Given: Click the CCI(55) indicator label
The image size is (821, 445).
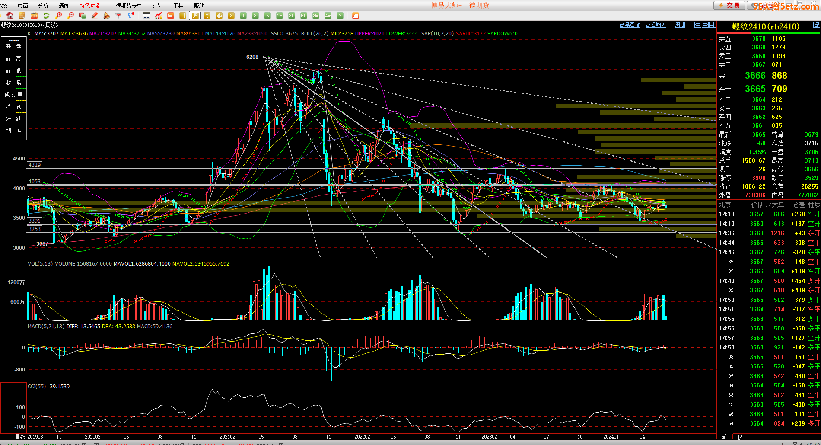Looking at the screenshot, I should click(x=37, y=387).
